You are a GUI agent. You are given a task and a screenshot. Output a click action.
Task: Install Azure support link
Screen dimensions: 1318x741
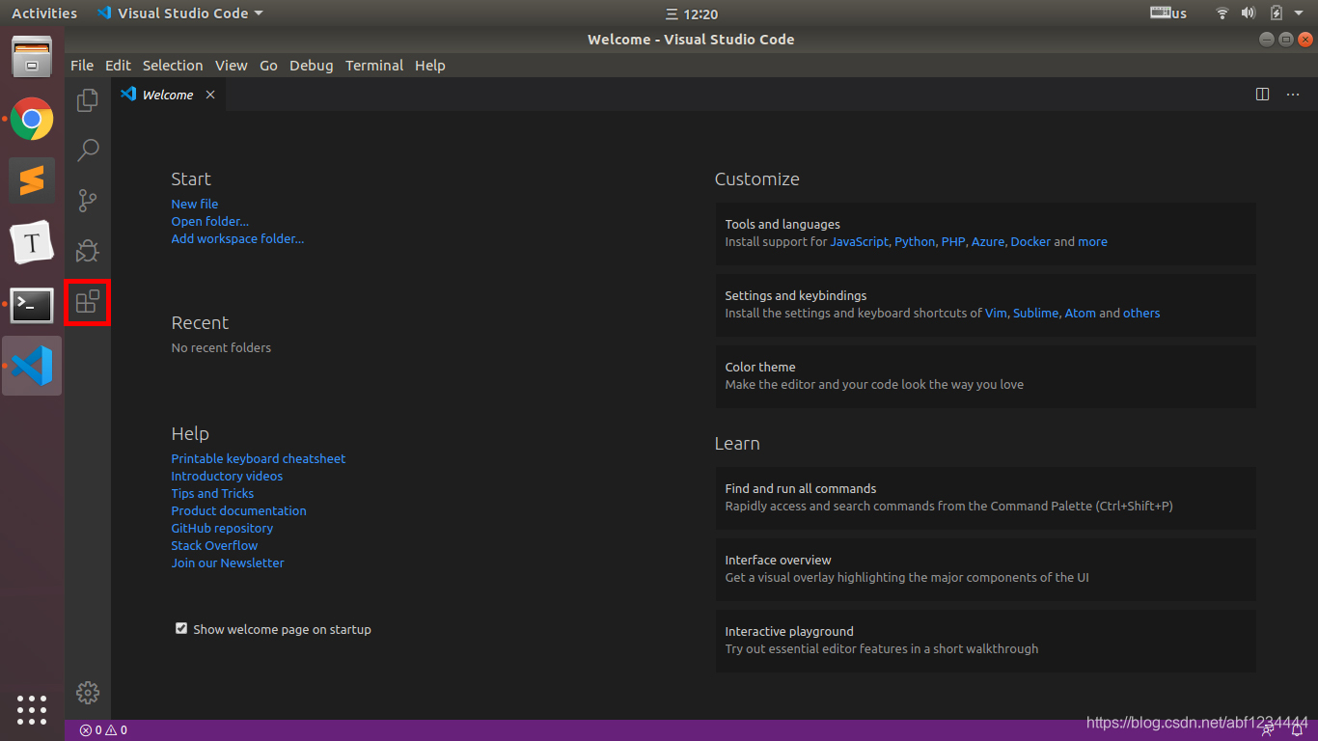[988, 241]
